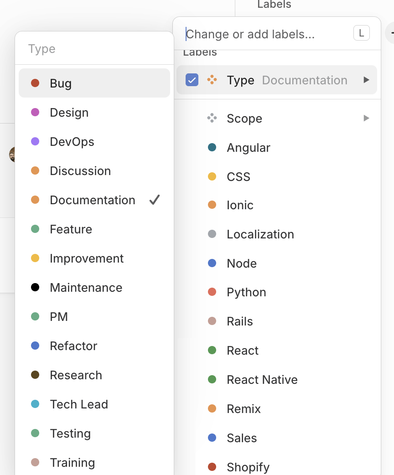
Task: Expand the Scope submenu arrow
Action: coord(366,118)
